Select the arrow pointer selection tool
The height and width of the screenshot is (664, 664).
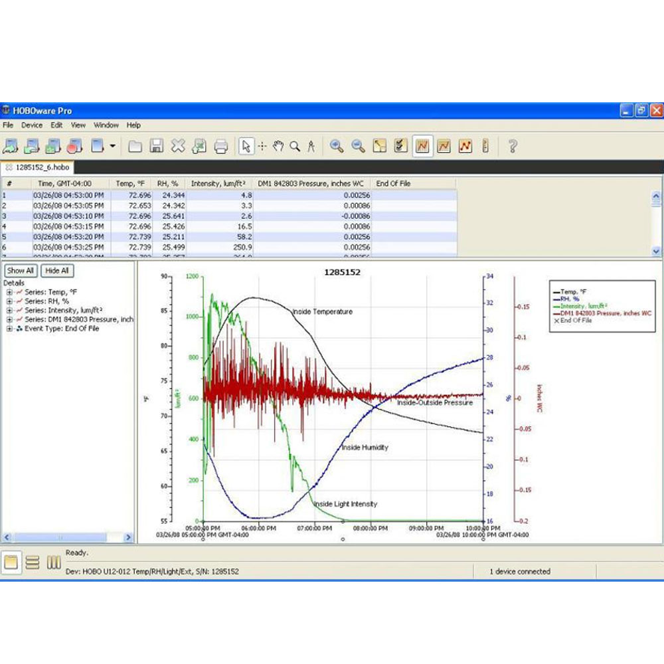[x=246, y=146]
